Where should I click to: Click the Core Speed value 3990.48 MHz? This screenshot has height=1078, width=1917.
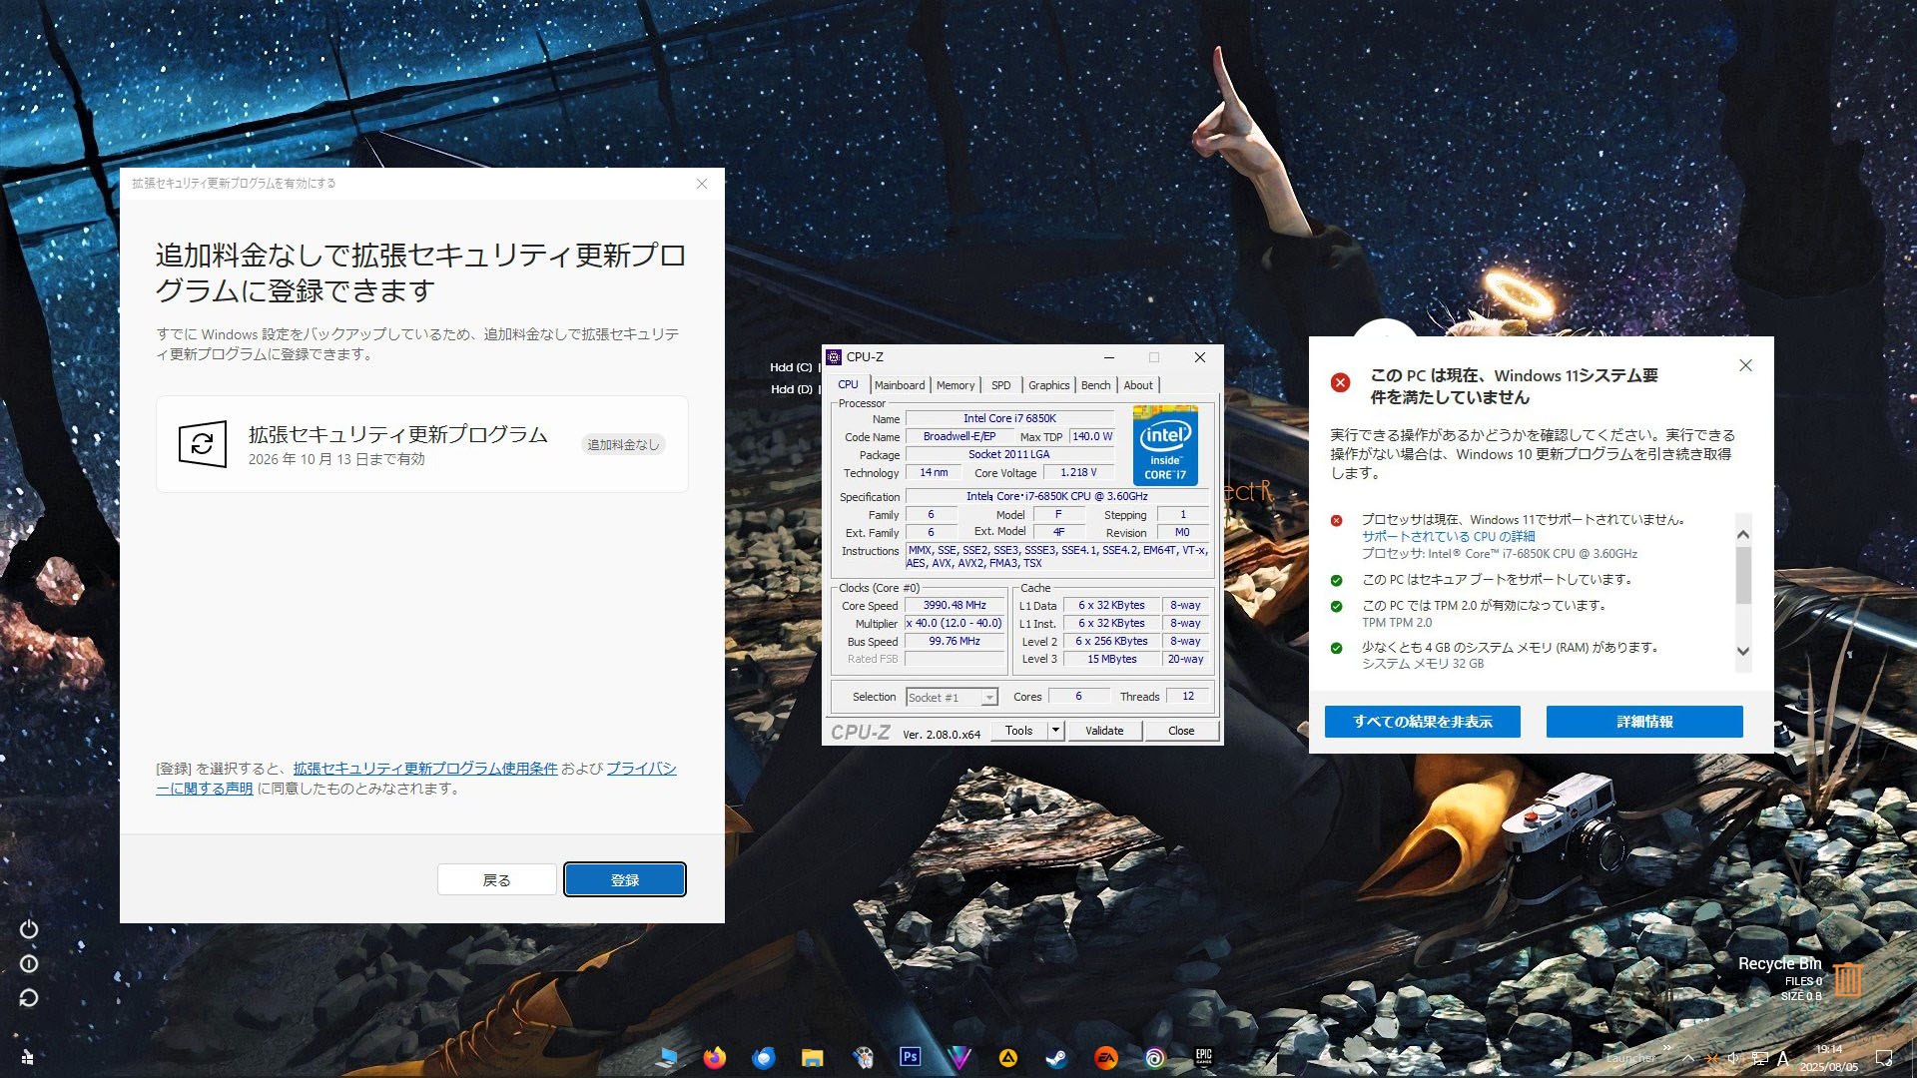coord(955,606)
